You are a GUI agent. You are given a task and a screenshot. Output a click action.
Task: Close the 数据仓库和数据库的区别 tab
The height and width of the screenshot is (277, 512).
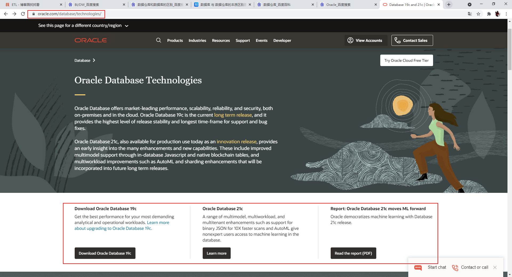[x=187, y=5]
